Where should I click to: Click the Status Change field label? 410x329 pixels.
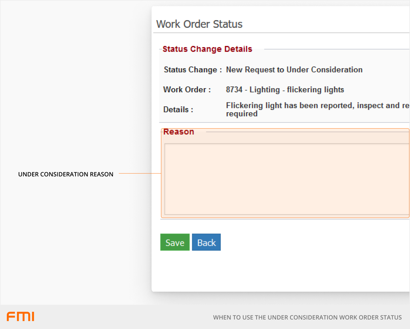[193, 70]
